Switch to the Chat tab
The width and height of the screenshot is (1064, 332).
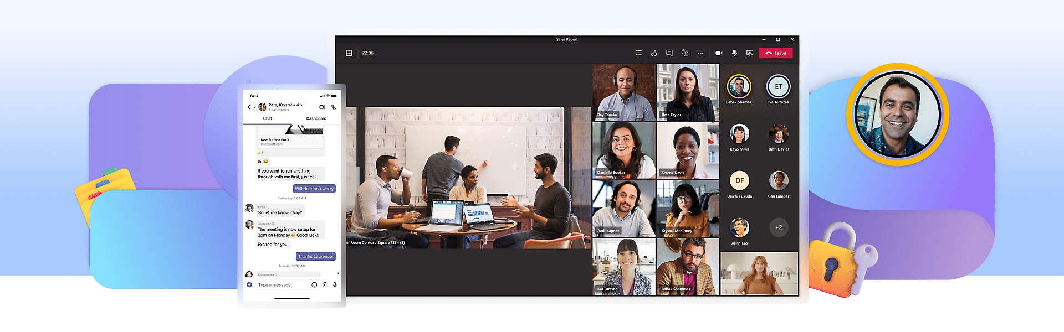(x=268, y=118)
